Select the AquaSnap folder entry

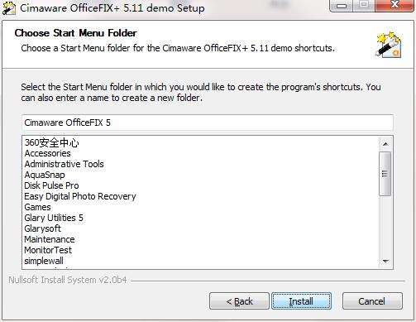click(45, 175)
